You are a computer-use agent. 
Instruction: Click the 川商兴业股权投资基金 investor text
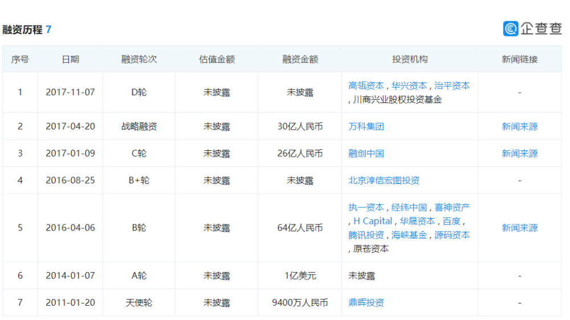tap(397, 100)
